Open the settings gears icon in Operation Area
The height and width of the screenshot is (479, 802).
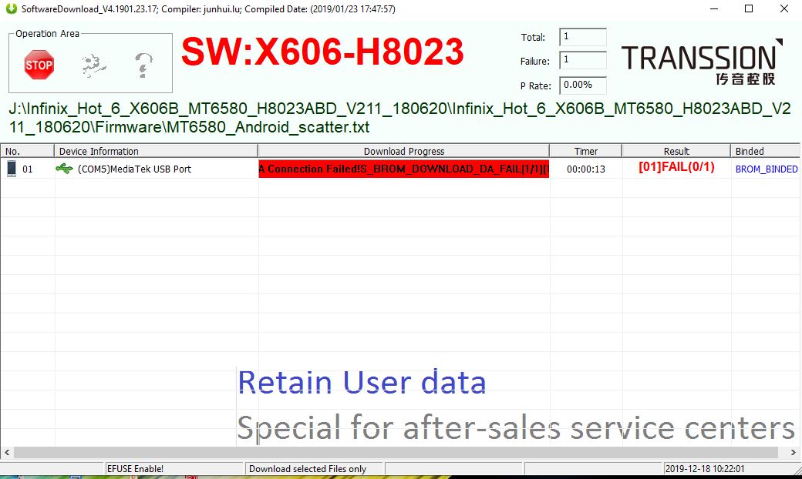coord(93,65)
